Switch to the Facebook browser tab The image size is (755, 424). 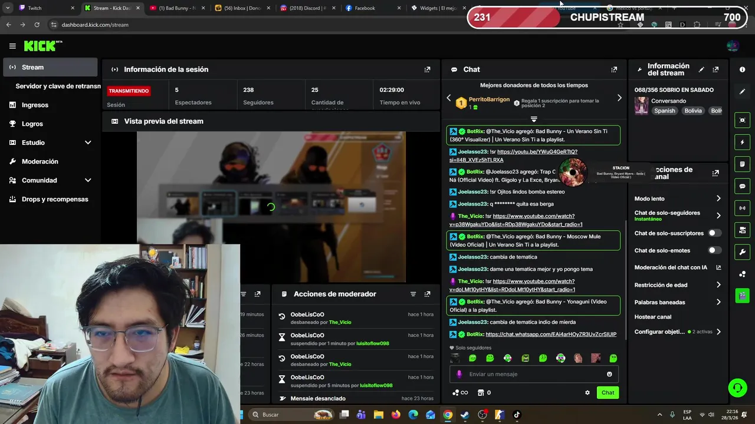click(373, 8)
